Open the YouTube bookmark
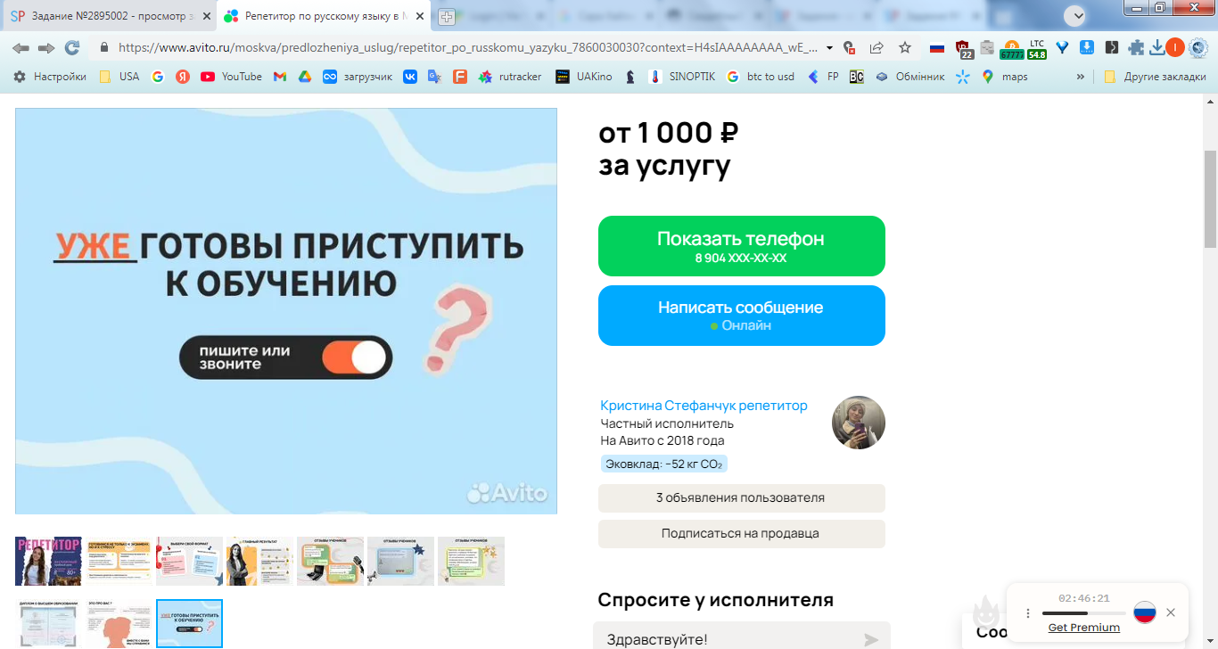Image resolution: width=1218 pixels, height=649 pixels. (x=231, y=77)
